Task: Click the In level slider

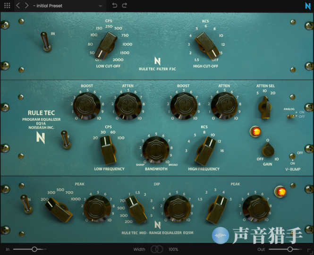Action: (x=34, y=249)
